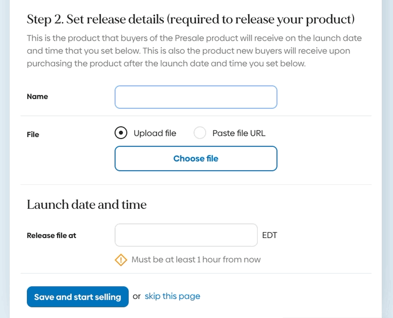This screenshot has width=393, height=318.
Task: Follow the skip this page link
Action: pyautogui.click(x=172, y=296)
